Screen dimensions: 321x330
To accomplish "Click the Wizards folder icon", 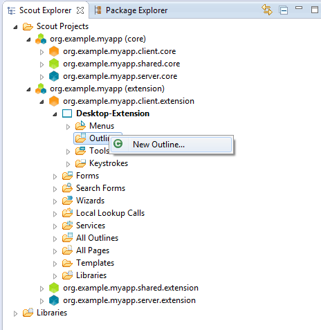I will (67, 201).
